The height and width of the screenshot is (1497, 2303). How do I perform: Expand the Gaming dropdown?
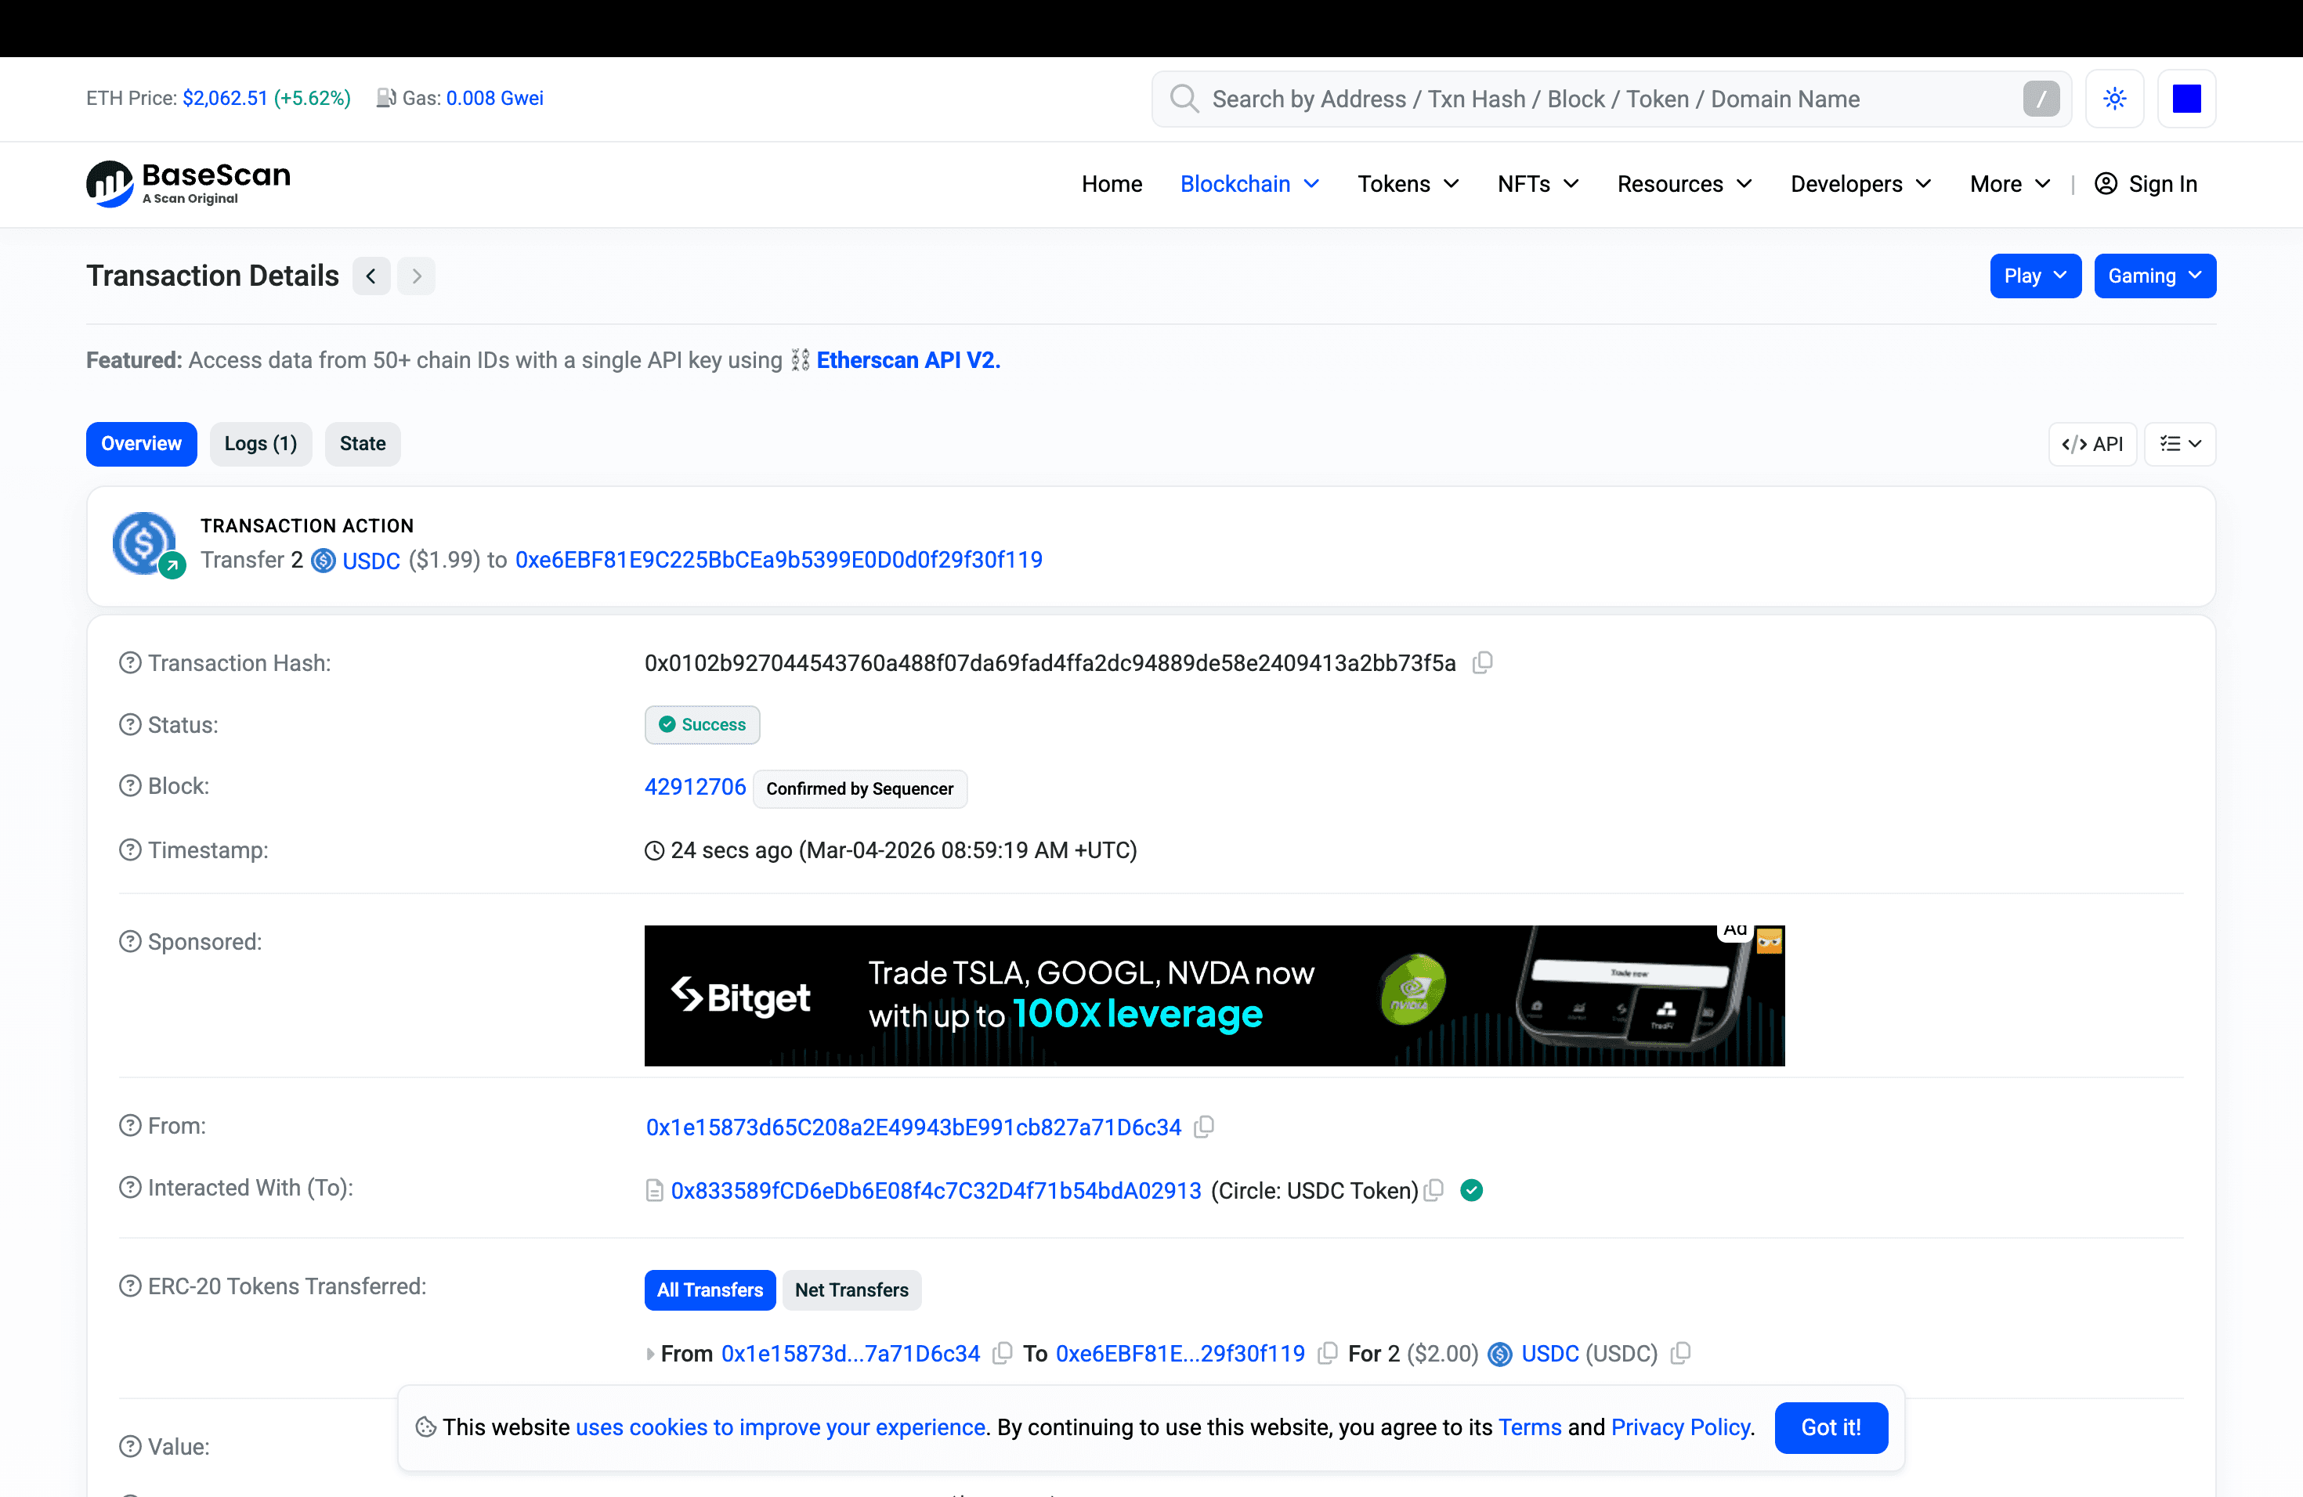point(2154,276)
